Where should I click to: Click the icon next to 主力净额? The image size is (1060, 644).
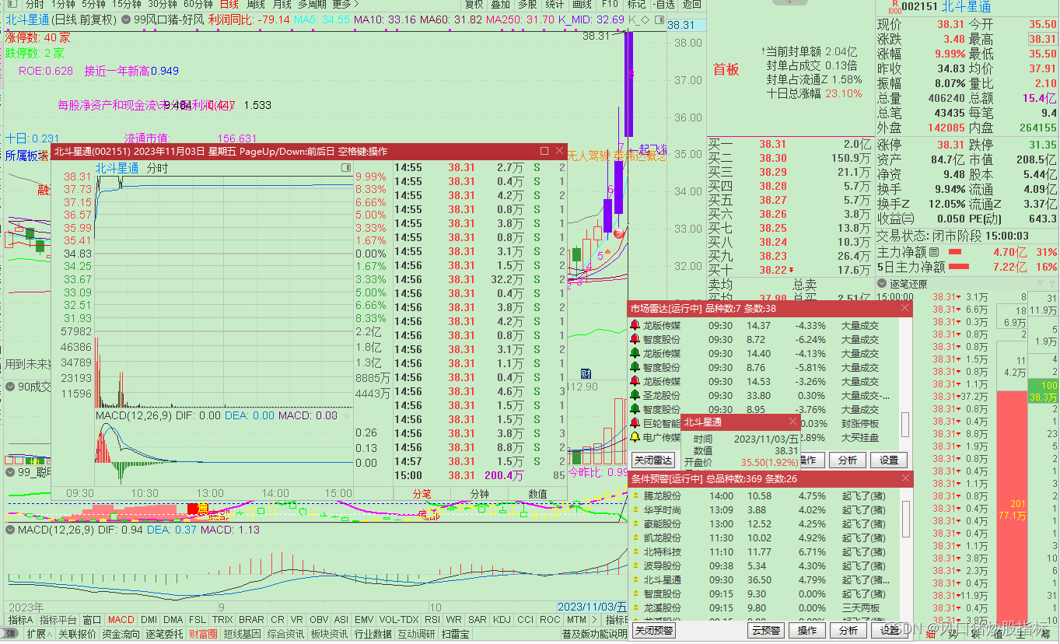click(x=934, y=253)
